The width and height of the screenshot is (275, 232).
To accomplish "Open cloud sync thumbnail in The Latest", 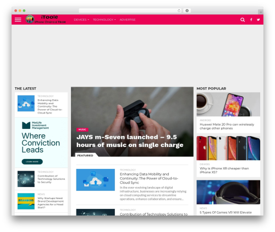I will pos(26,103).
